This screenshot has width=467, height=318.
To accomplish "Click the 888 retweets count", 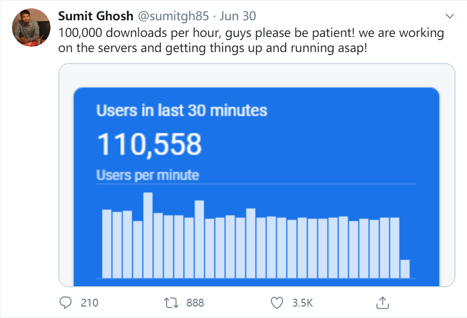I will (195, 302).
